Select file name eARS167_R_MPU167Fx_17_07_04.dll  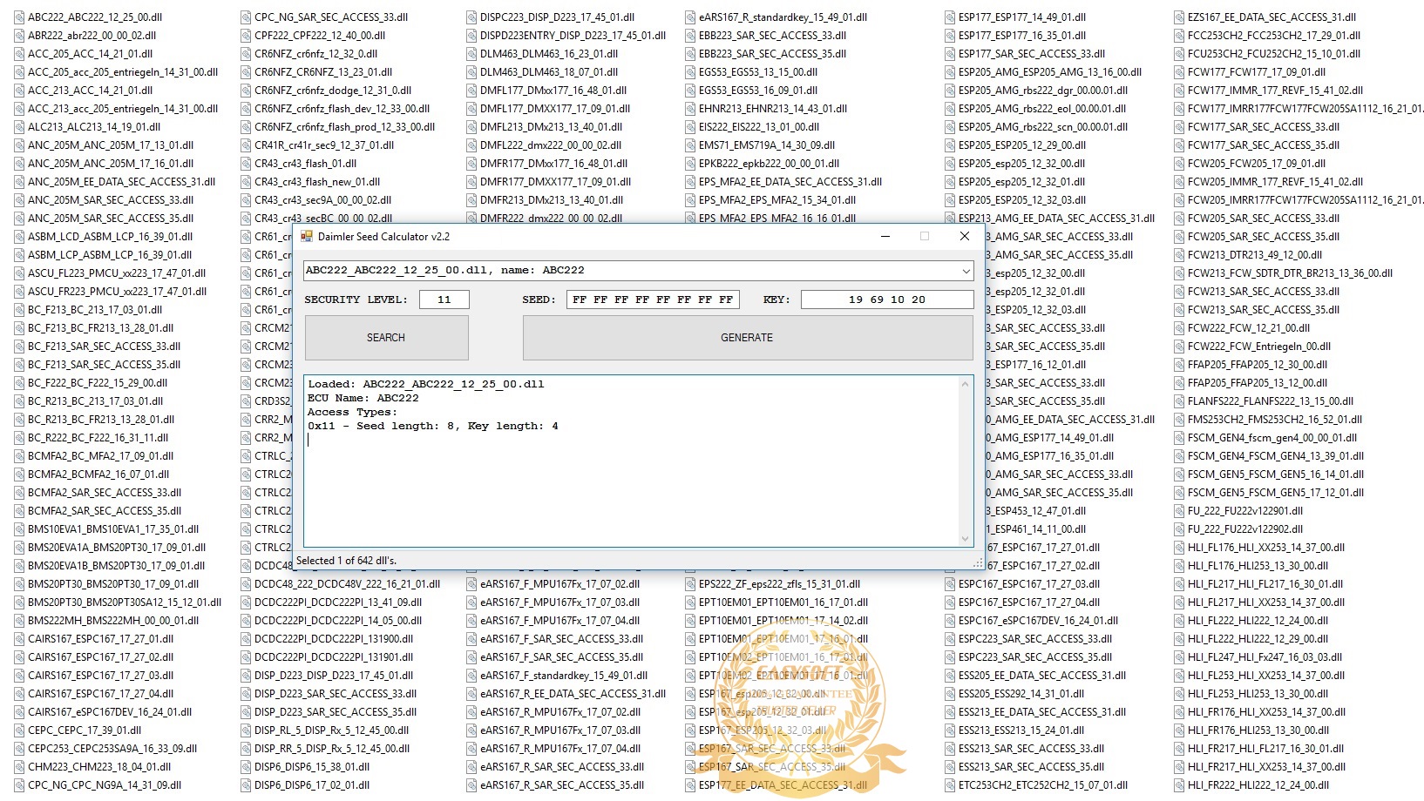tap(560, 748)
